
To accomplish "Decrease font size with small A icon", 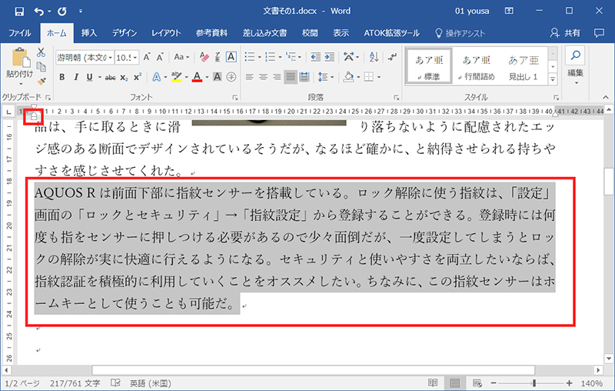I will point(160,57).
